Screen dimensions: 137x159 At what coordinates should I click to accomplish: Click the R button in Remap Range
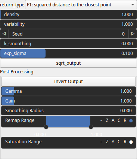[x=125, y=120]
